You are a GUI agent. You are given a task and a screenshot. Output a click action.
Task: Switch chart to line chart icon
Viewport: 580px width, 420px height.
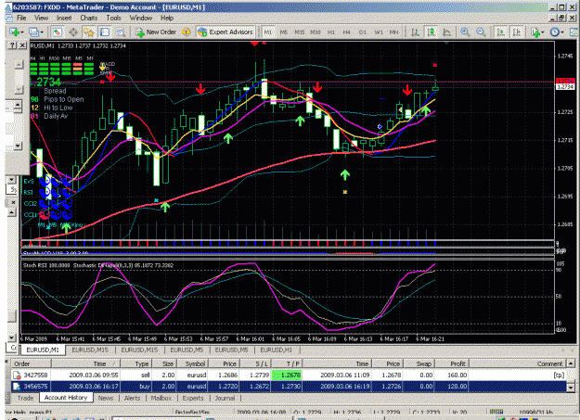[x=447, y=32]
